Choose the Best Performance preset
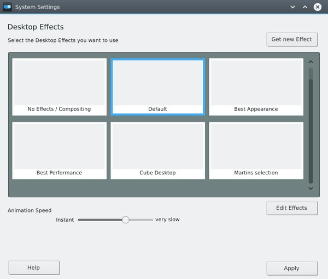Viewport: 328px width, 279px height. (59, 150)
